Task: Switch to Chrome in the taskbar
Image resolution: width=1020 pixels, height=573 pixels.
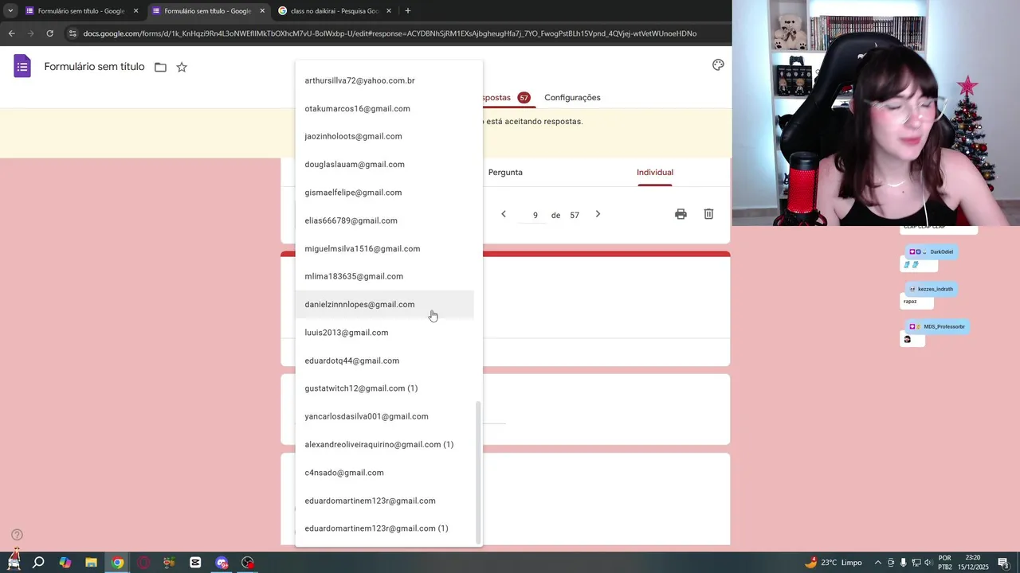Action: coord(117,563)
